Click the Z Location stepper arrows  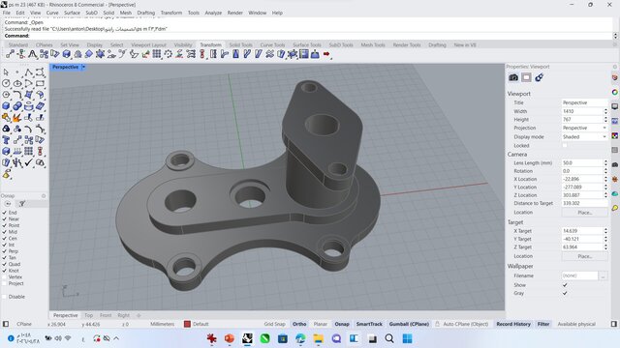tap(605, 195)
